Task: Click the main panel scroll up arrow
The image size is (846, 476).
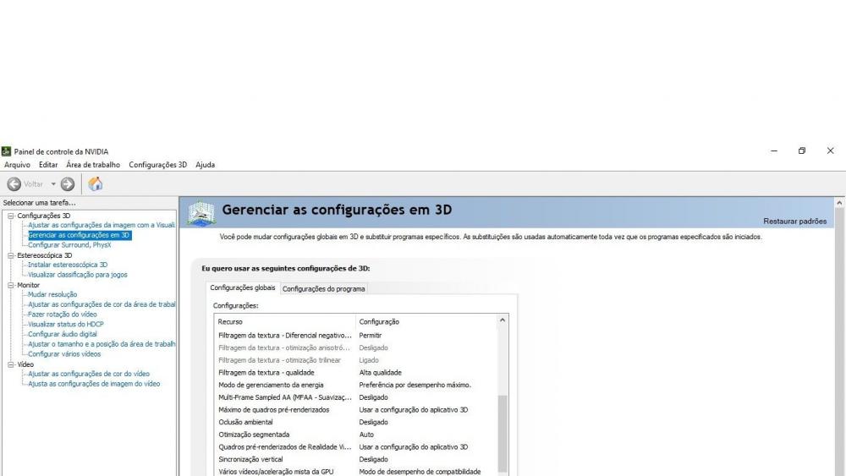Action: pos(839,203)
